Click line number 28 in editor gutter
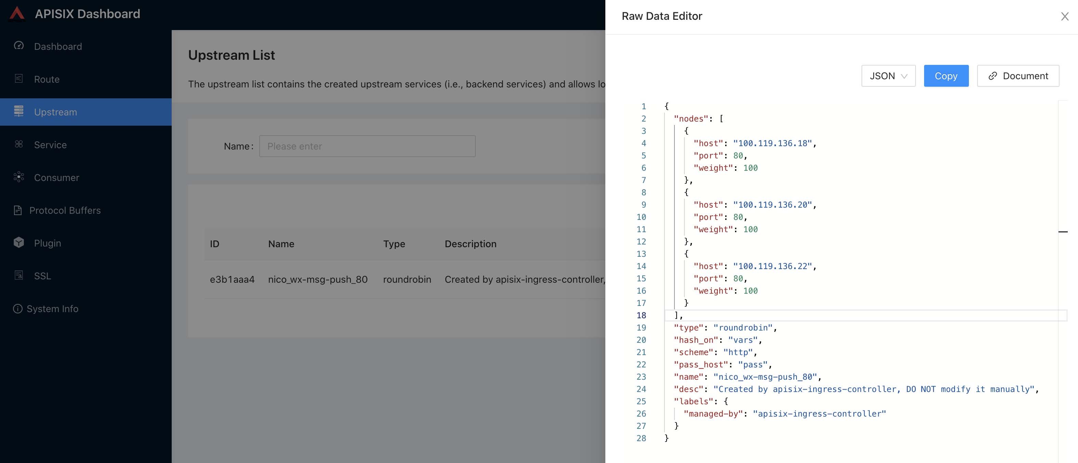The width and height of the screenshot is (1078, 463). [641, 438]
